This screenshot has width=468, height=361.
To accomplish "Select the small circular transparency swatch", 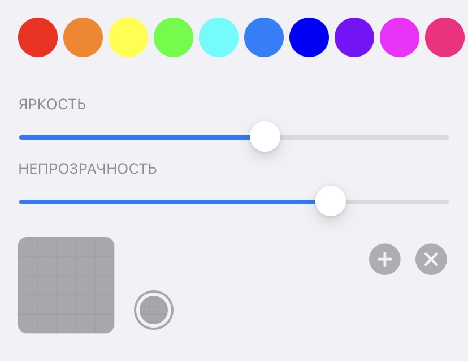I will click(154, 310).
